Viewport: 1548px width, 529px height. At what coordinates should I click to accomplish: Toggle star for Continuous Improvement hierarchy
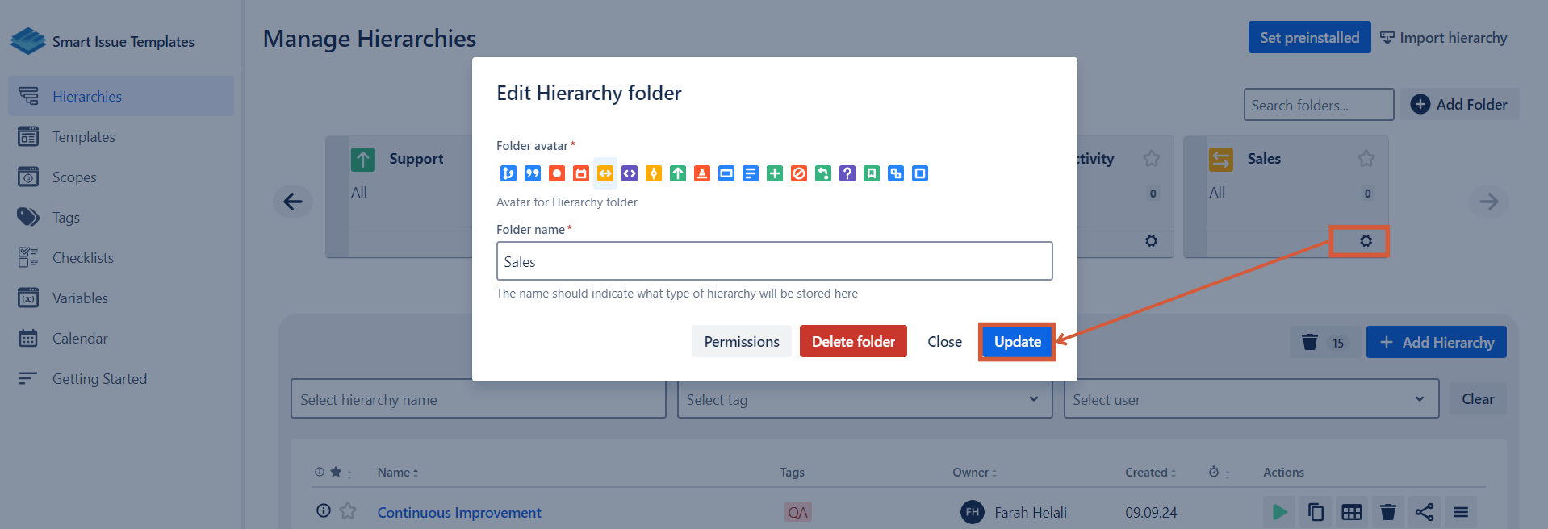tap(348, 511)
